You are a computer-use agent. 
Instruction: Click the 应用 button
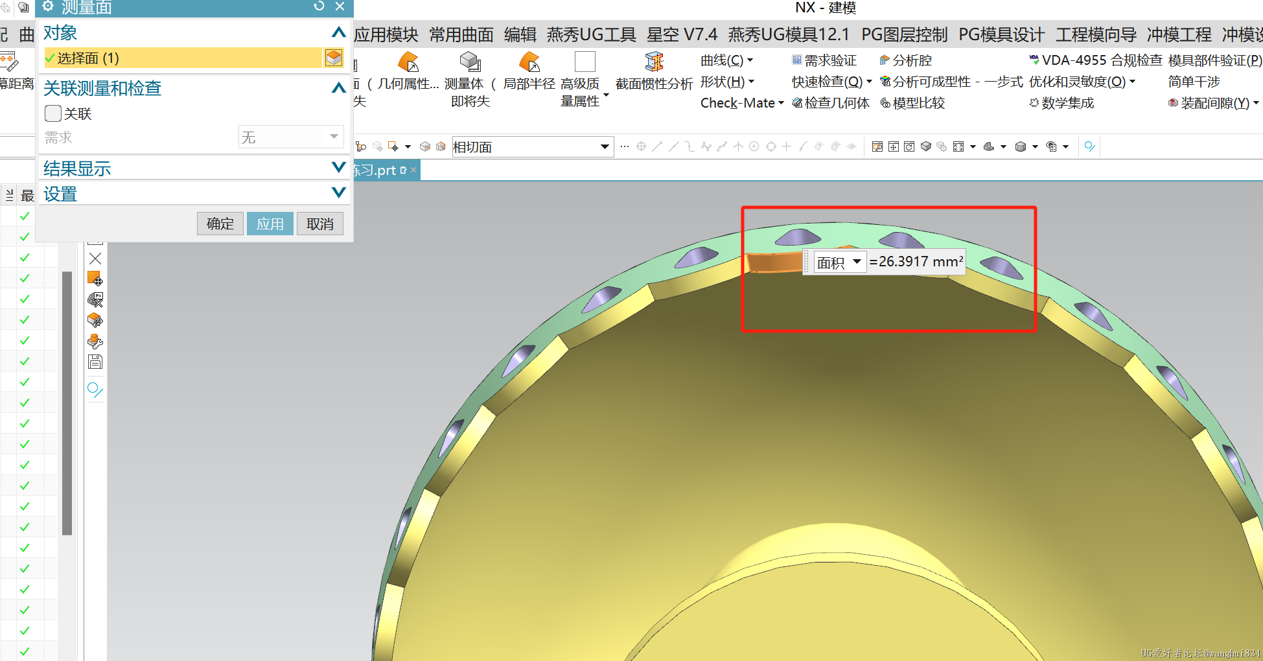coord(270,224)
